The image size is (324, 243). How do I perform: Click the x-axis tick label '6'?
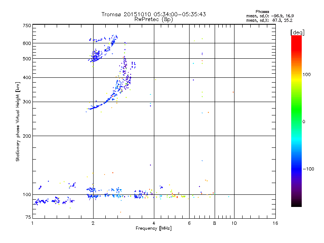[189, 223]
